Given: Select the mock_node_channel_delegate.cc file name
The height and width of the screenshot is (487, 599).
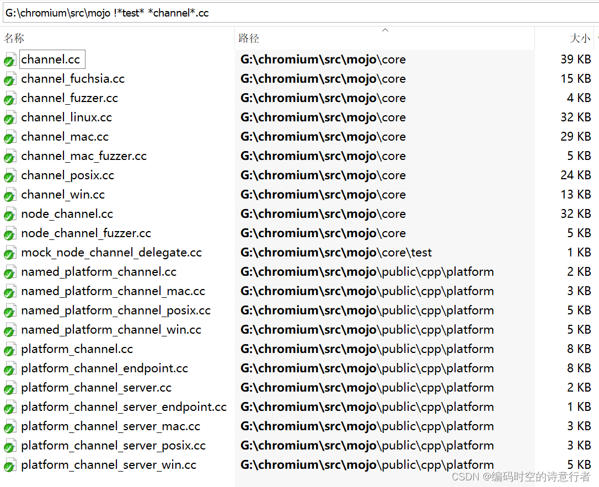Looking at the screenshot, I should coord(111,252).
